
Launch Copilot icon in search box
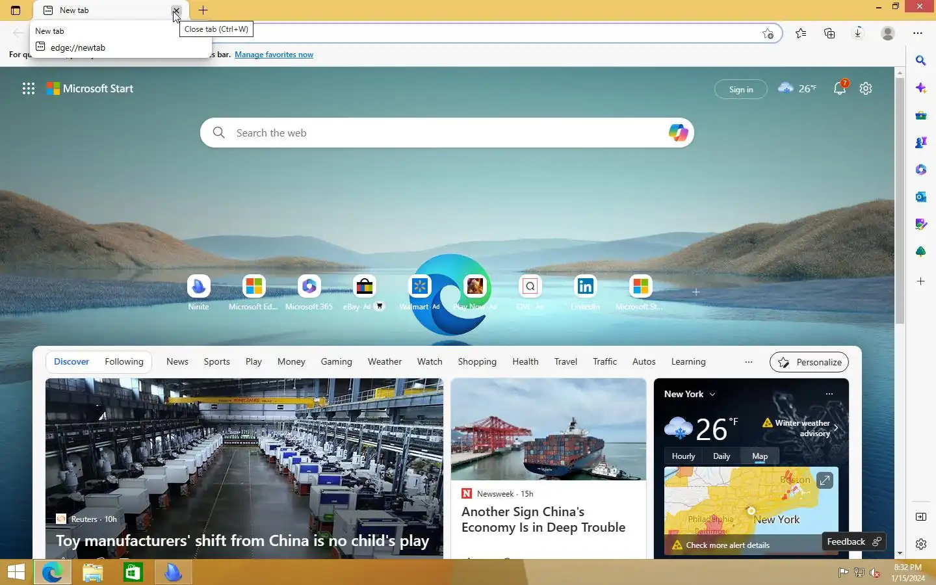click(678, 133)
